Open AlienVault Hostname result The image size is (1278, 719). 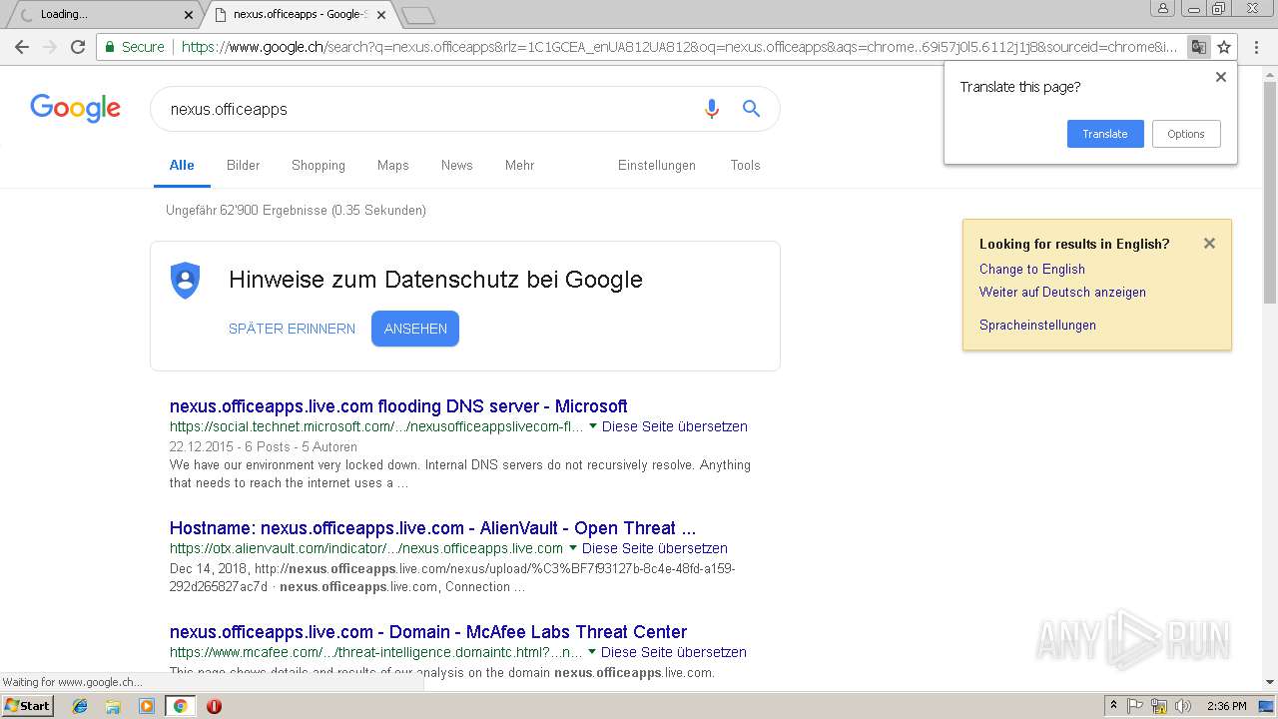[432, 528]
